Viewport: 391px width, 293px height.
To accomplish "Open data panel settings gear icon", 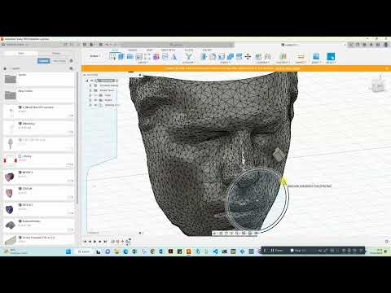I will click(72, 61).
